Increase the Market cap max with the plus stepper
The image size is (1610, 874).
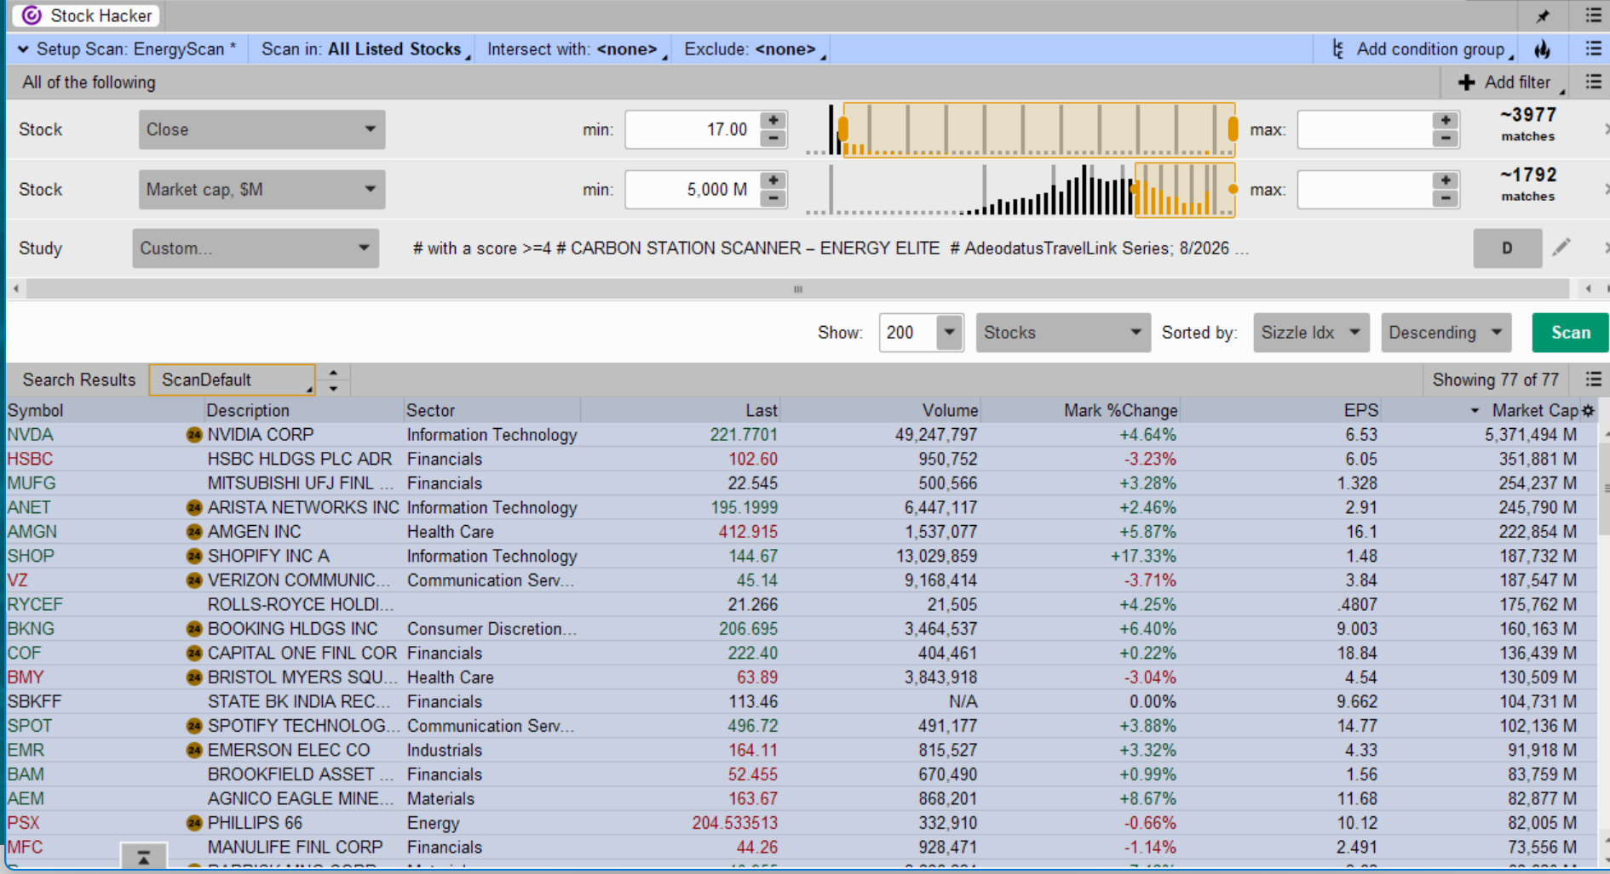point(1446,180)
